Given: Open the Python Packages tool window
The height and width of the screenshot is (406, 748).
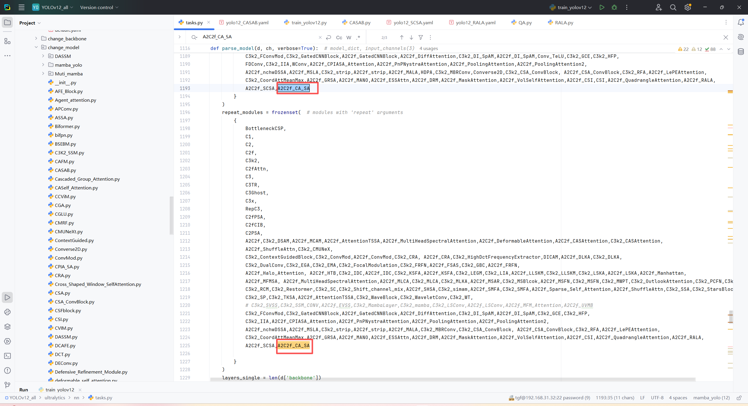Looking at the screenshot, I should [x=7, y=326].
